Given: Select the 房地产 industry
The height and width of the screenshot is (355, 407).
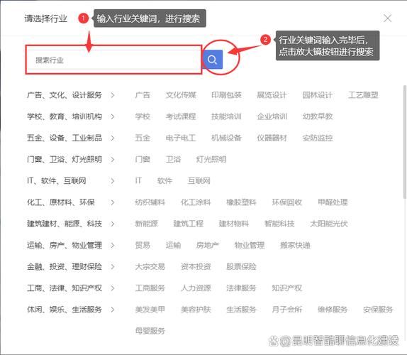Looking at the screenshot, I should (x=208, y=246).
